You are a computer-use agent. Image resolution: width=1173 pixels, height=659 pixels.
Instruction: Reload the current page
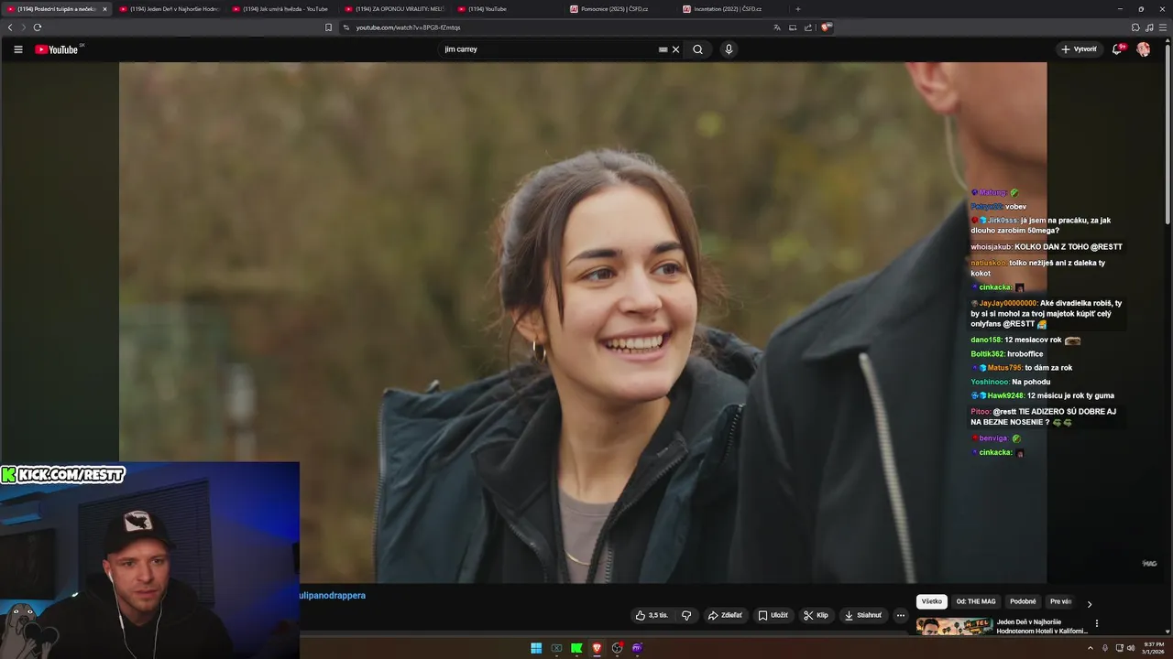coord(38,27)
